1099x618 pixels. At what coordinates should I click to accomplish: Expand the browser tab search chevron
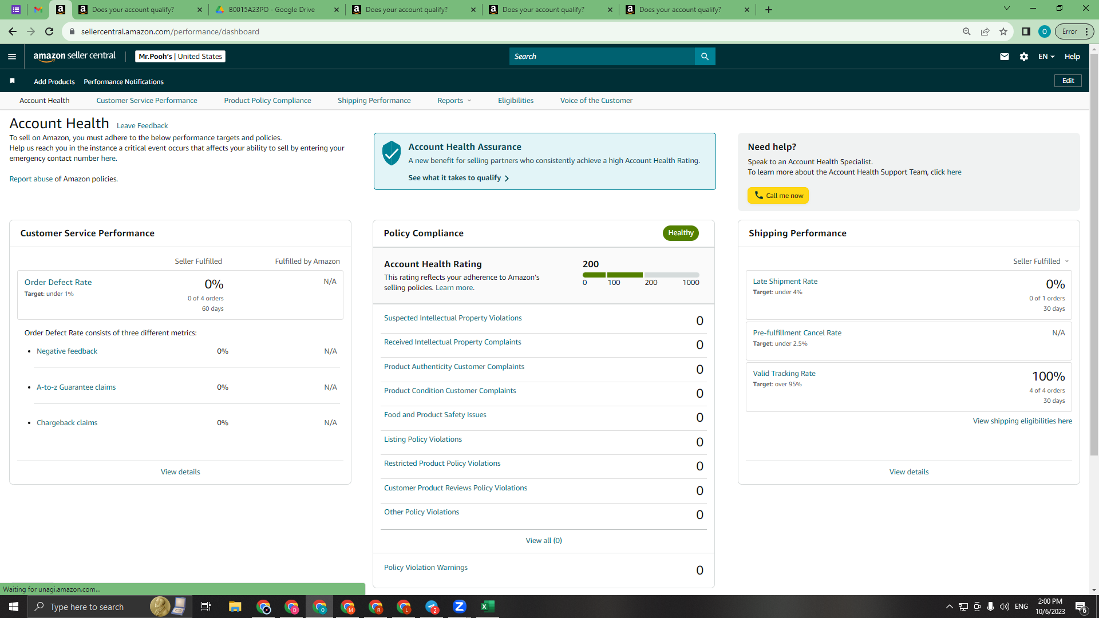point(1006,9)
